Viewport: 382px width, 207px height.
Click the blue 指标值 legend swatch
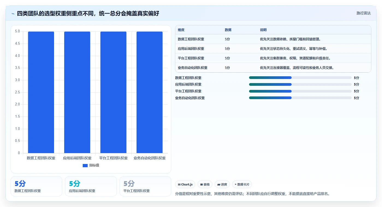pyautogui.click(x=85, y=165)
